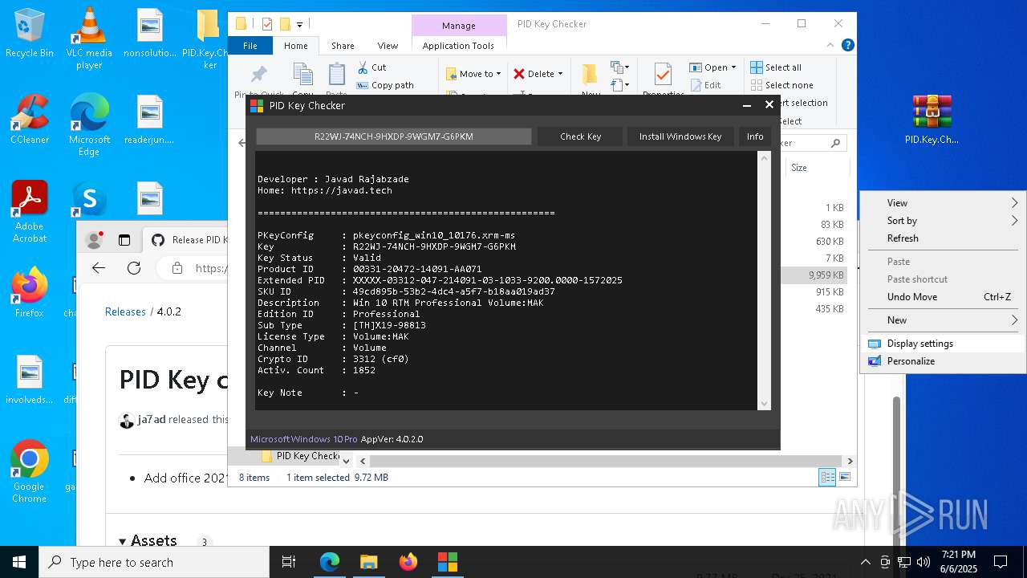
Task: Click Select none in ribbon
Action: [781, 85]
